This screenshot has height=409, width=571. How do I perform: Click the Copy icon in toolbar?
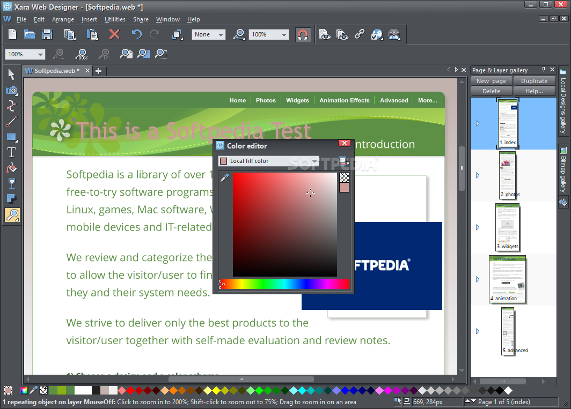[x=70, y=34]
